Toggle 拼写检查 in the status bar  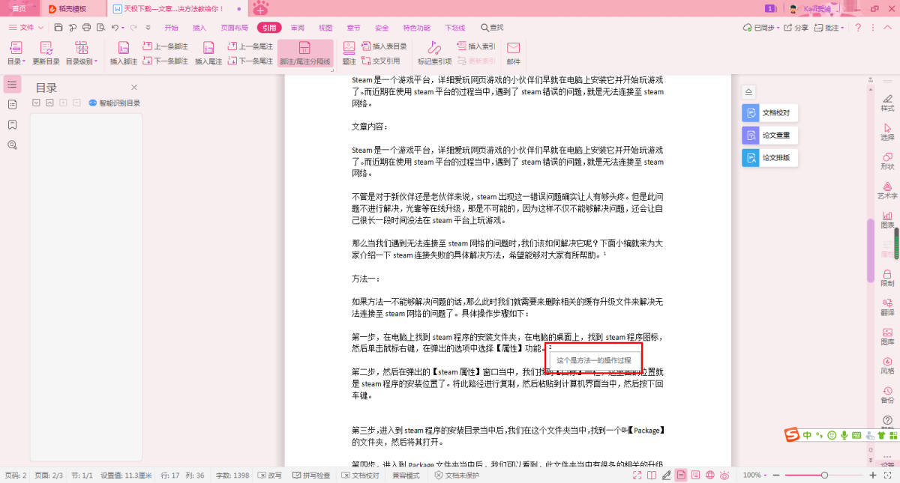tap(311, 476)
